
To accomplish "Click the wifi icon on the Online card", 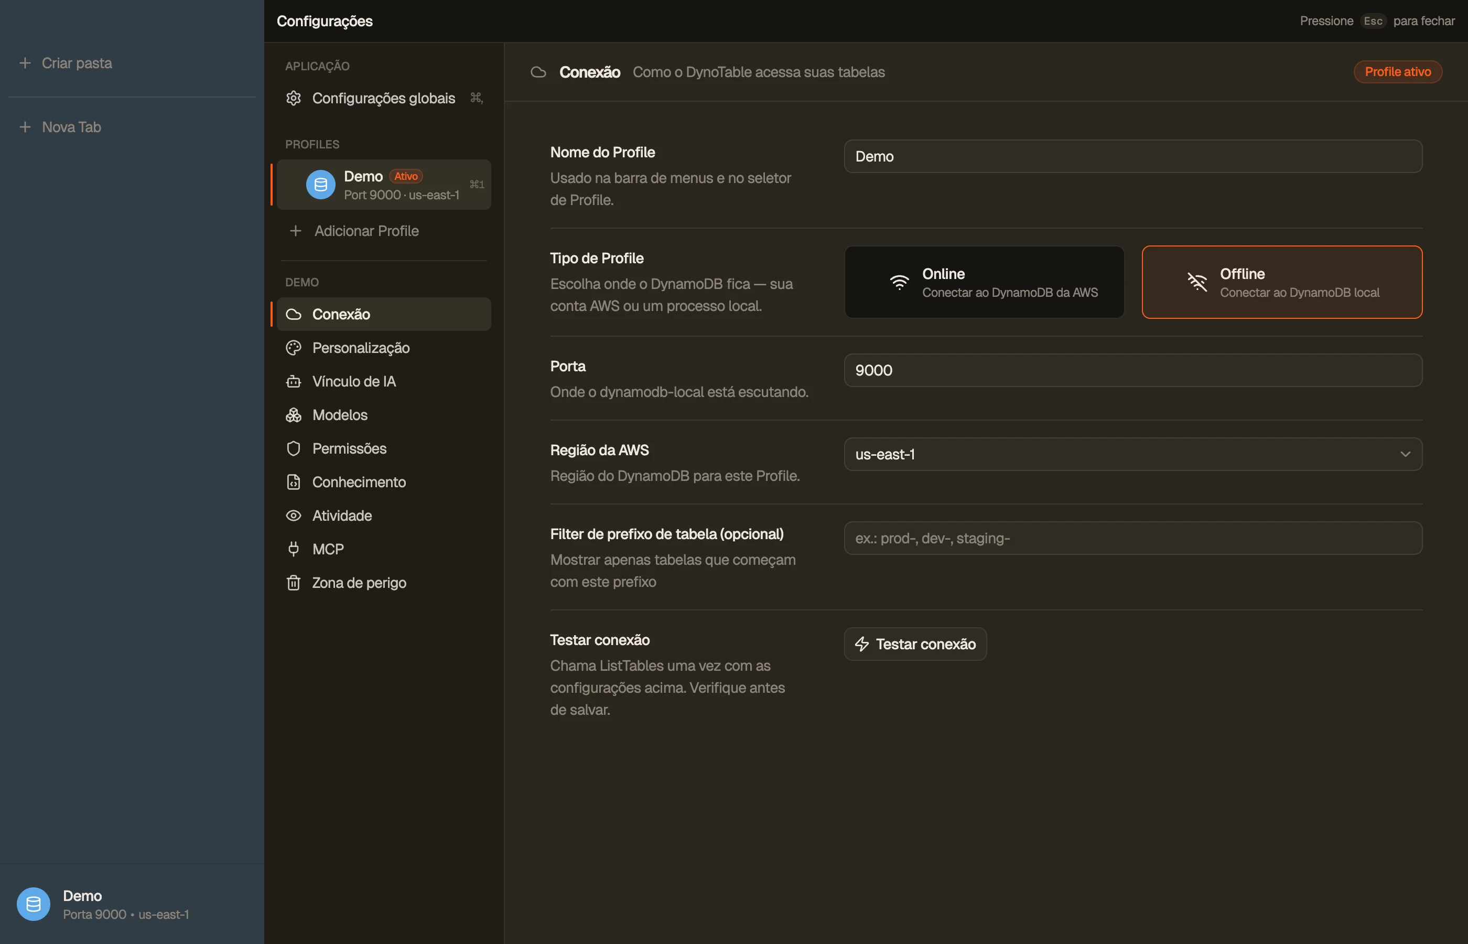I will tap(900, 282).
